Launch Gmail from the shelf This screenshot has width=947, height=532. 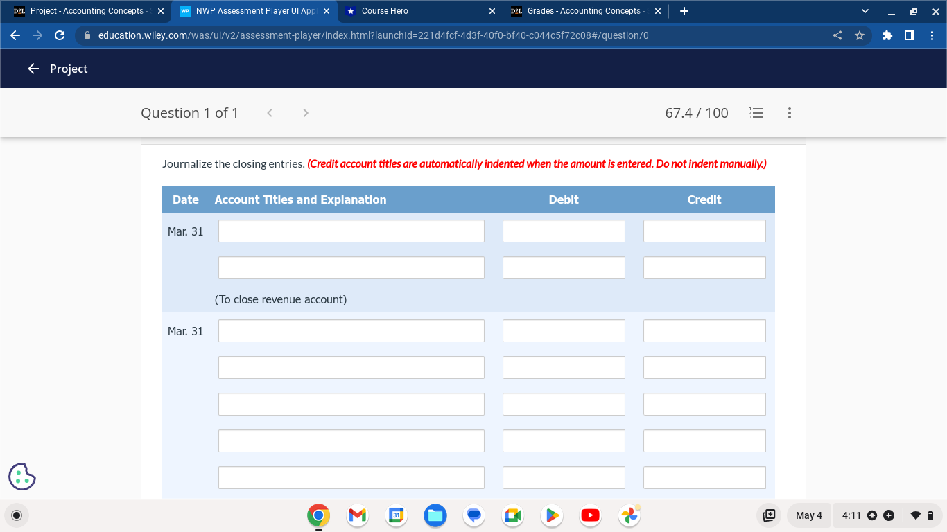[x=357, y=515]
